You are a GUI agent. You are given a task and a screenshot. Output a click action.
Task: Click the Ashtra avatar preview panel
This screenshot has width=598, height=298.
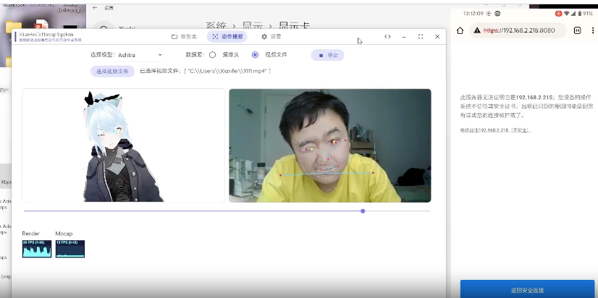124,145
